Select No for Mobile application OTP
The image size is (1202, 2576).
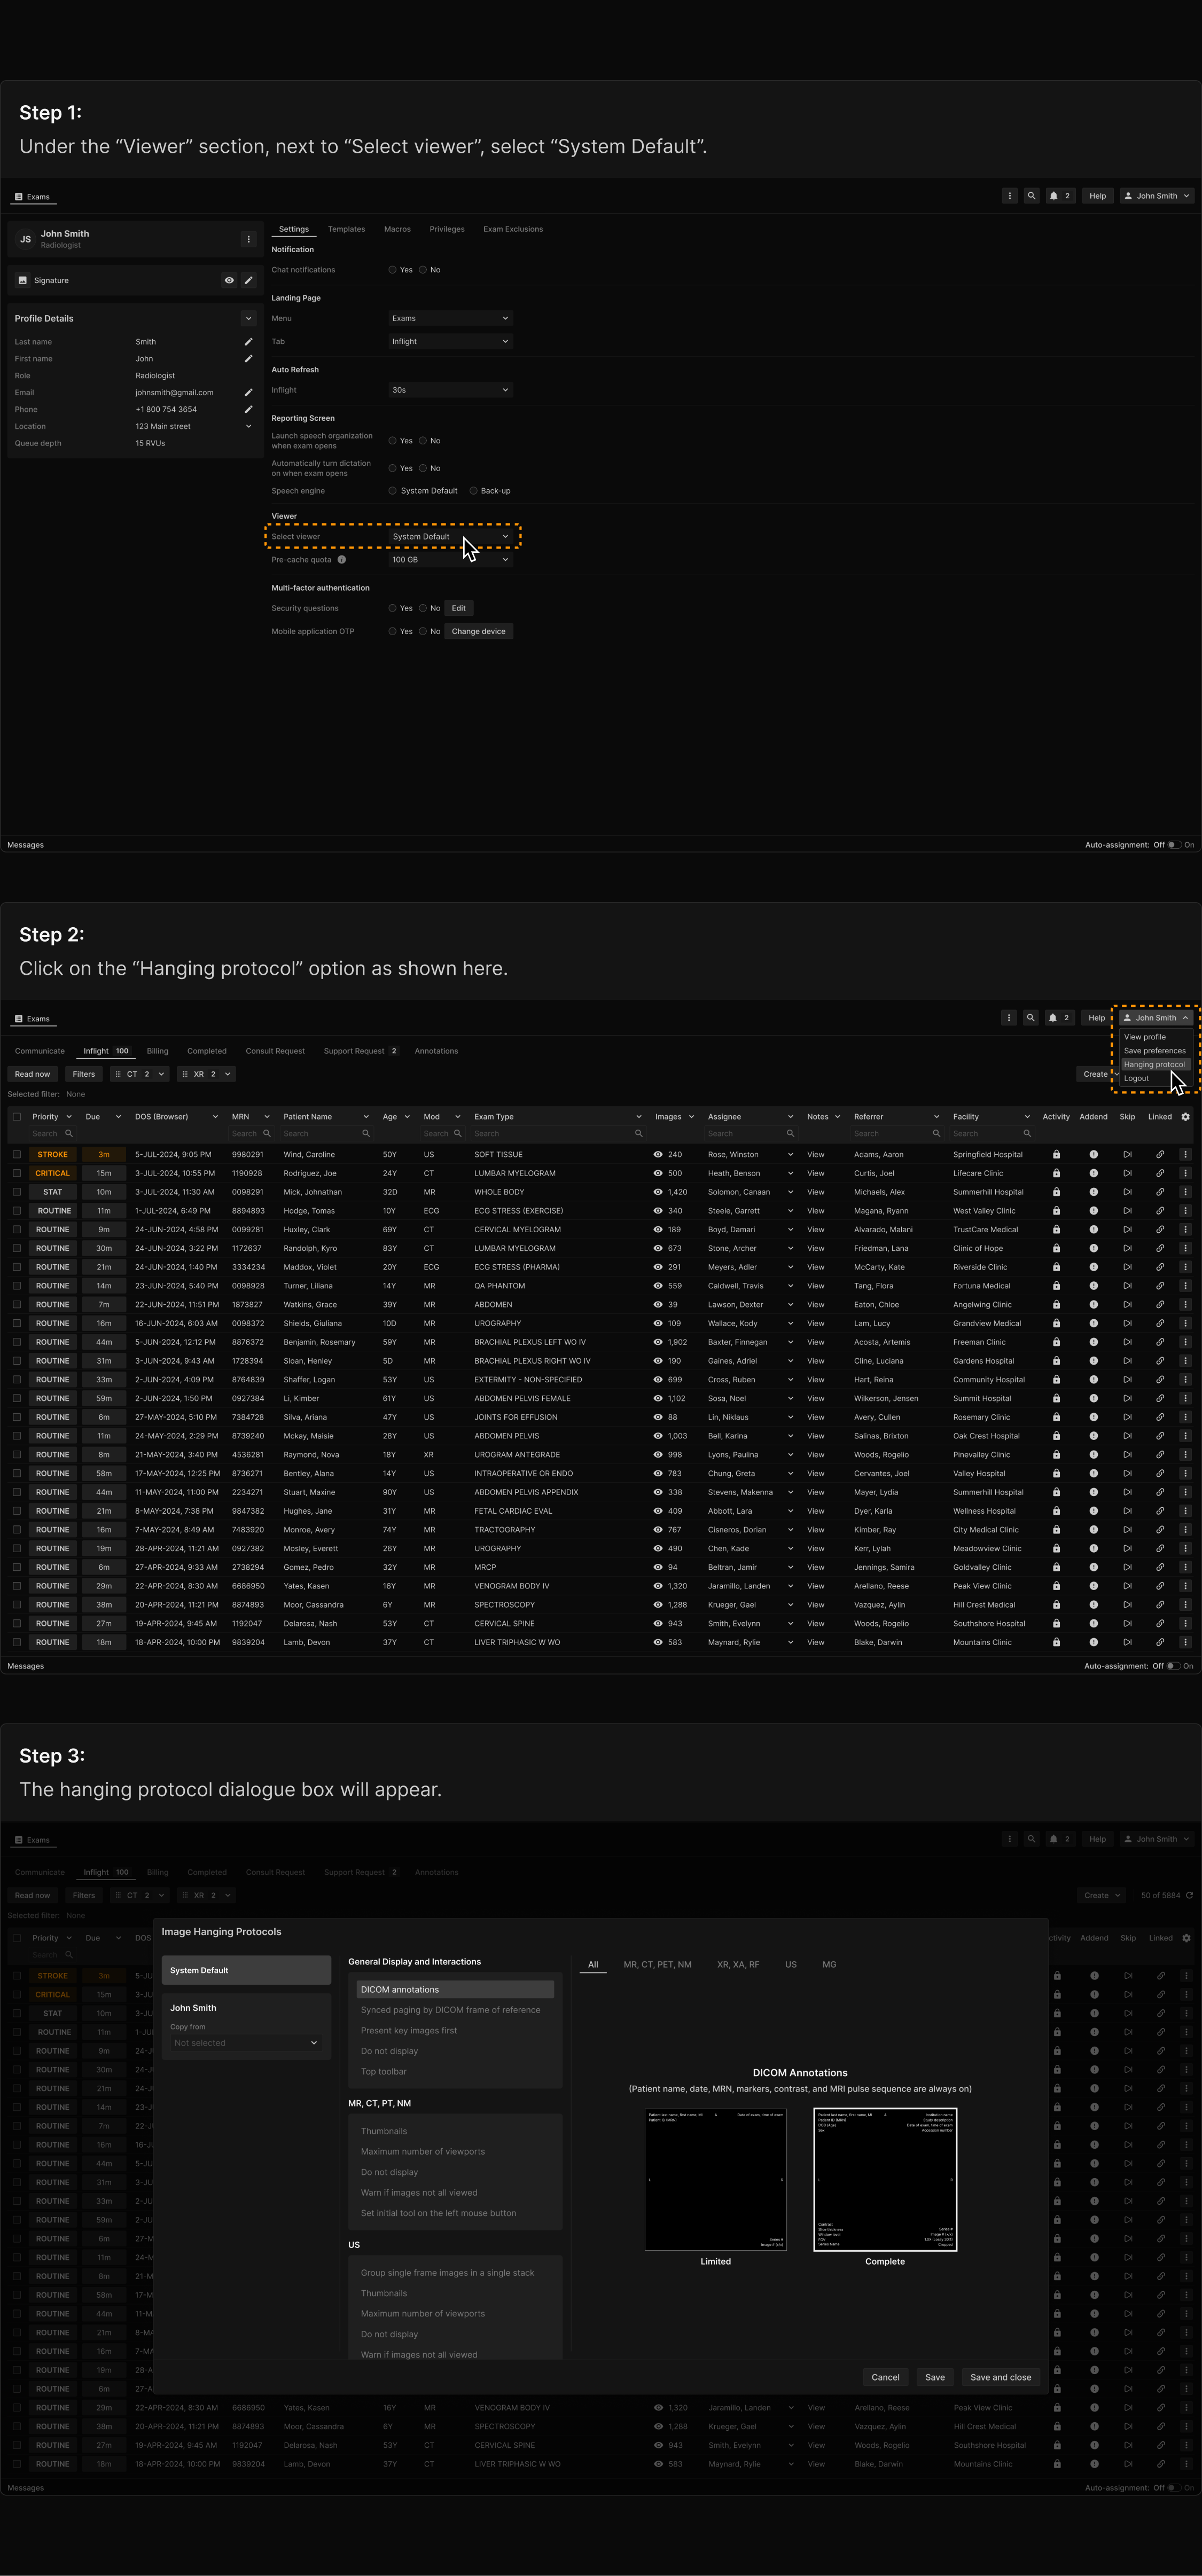(423, 631)
